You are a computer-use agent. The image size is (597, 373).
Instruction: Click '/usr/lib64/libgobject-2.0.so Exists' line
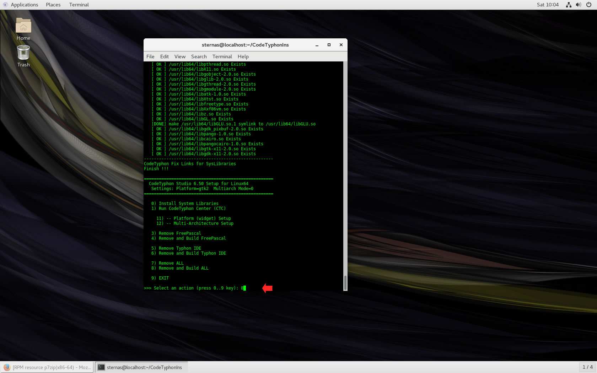click(204, 74)
